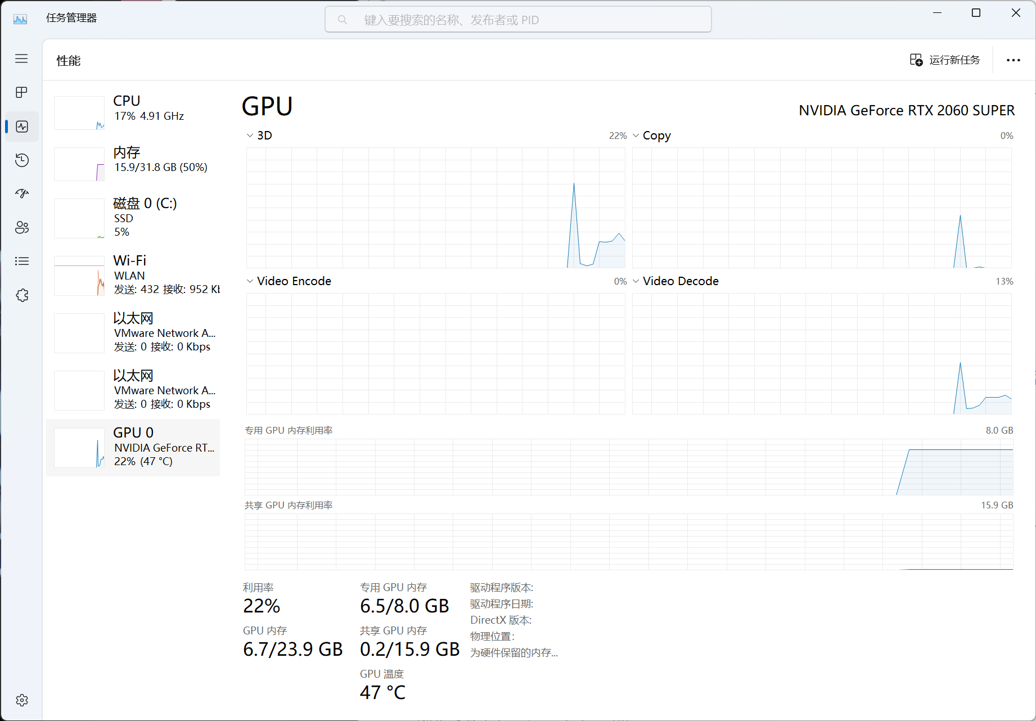This screenshot has height=721, width=1036.
Task: Minimize the Task Manager window
Action: pyautogui.click(x=937, y=13)
